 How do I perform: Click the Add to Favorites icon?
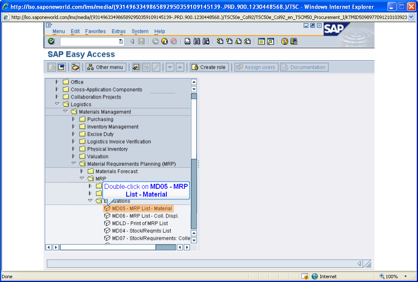click(136, 67)
